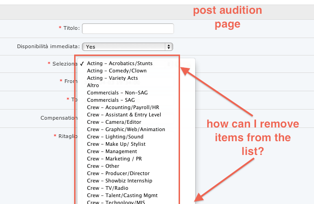Select Crew – Other option
The height and width of the screenshot is (204, 314).
[x=103, y=166]
